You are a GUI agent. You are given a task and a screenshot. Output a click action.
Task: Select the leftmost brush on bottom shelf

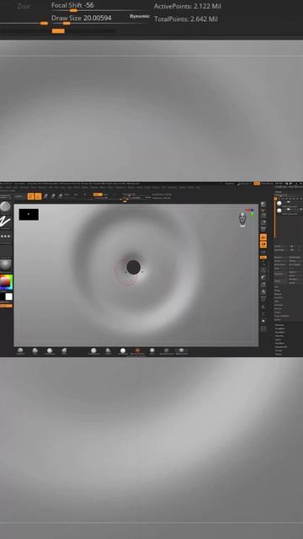coord(20,350)
